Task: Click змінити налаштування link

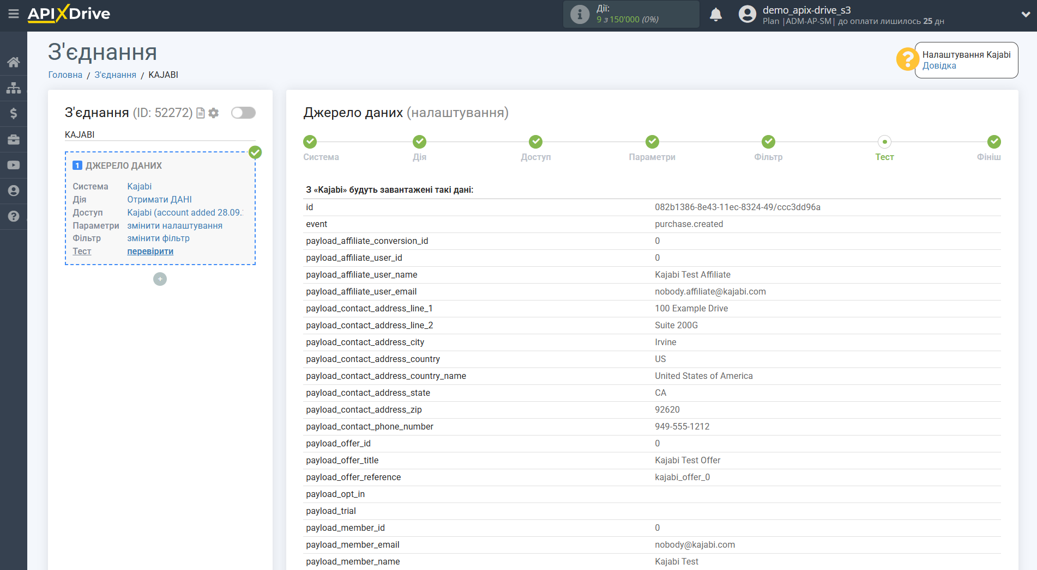Action: pyautogui.click(x=174, y=225)
